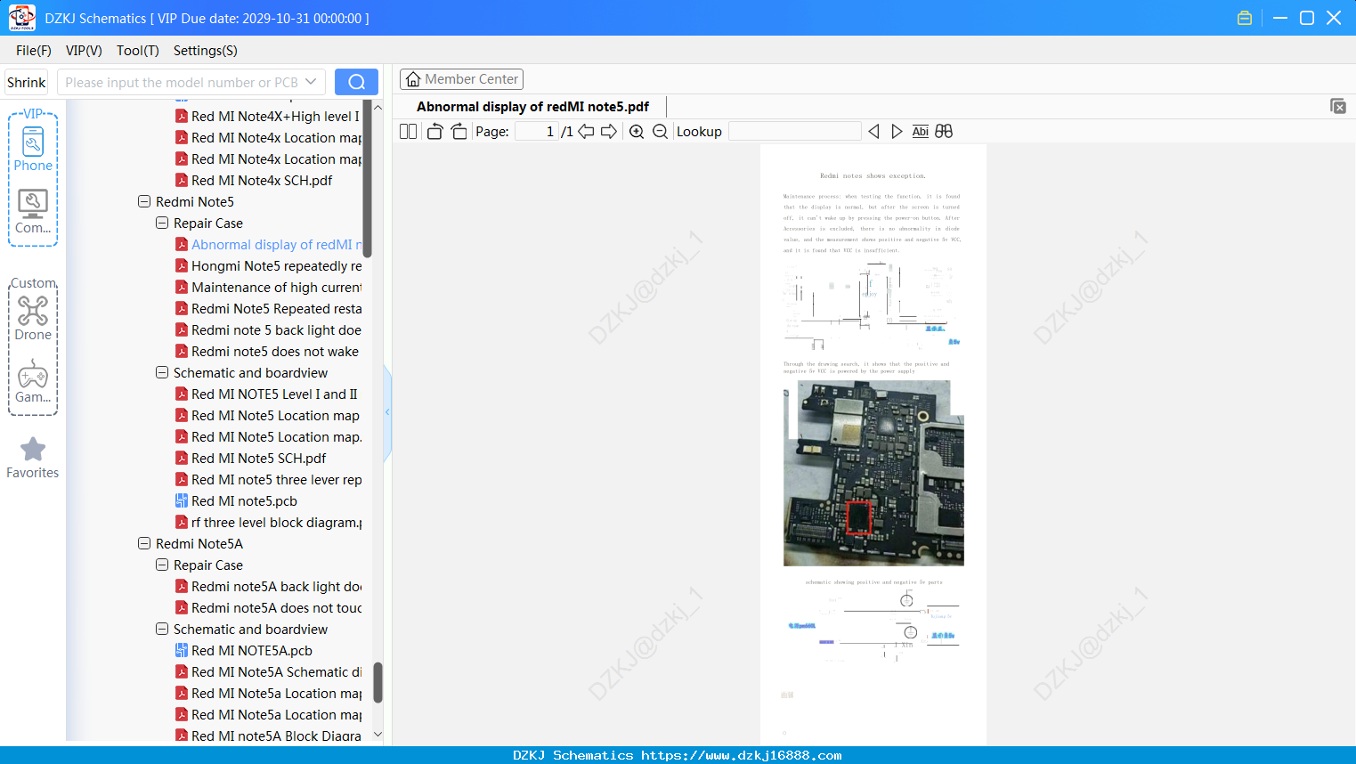Image resolution: width=1356 pixels, height=764 pixels.
Task: Open the Member Center
Action: (x=461, y=79)
